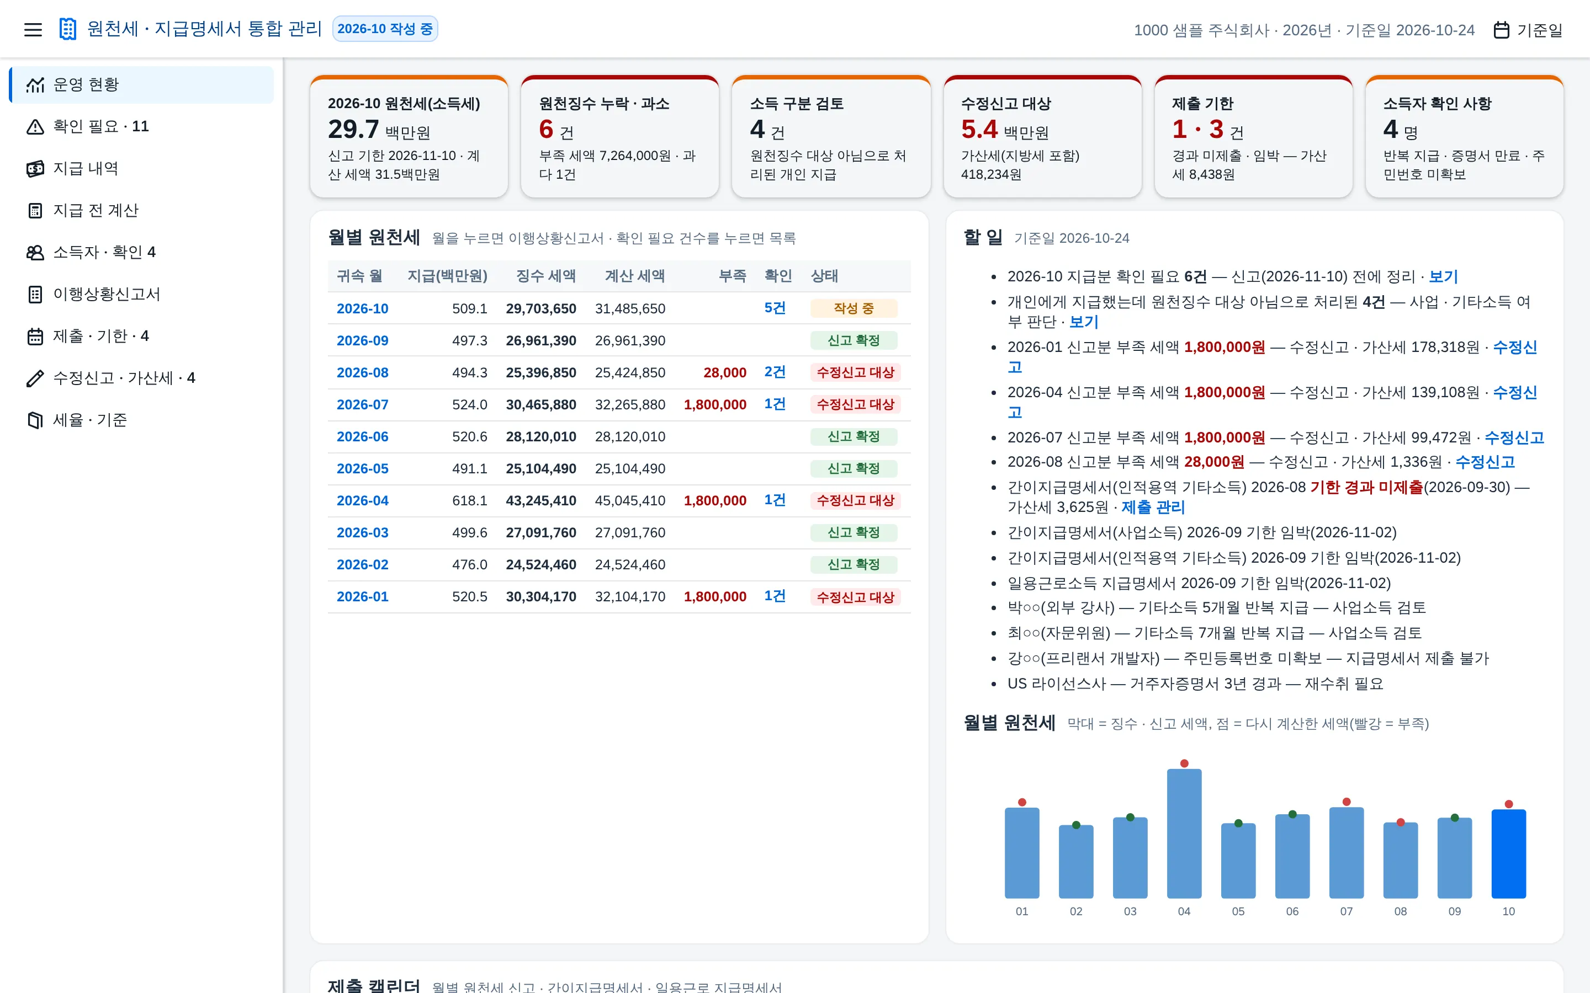The width and height of the screenshot is (1590, 993).
Task: Click the 기준일 button in the header
Action: click(x=1529, y=30)
